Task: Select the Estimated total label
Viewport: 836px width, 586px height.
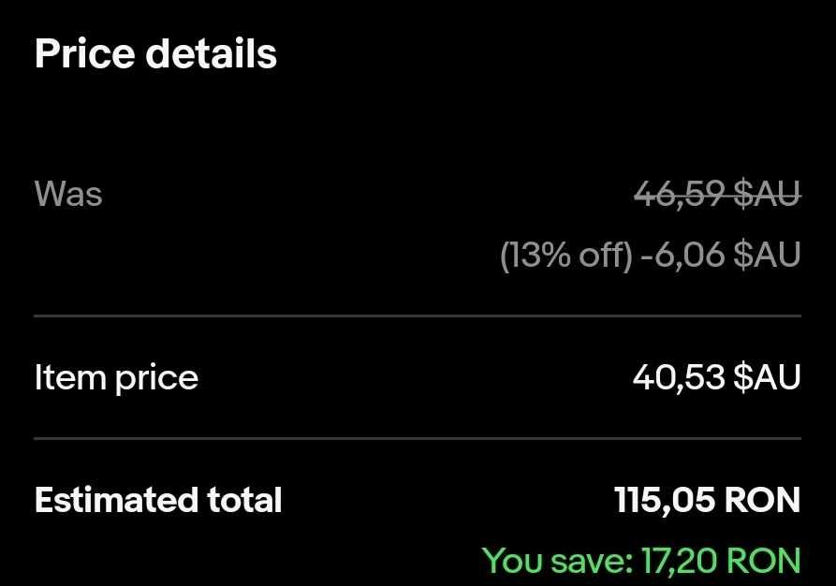Action: coord(158,500)
